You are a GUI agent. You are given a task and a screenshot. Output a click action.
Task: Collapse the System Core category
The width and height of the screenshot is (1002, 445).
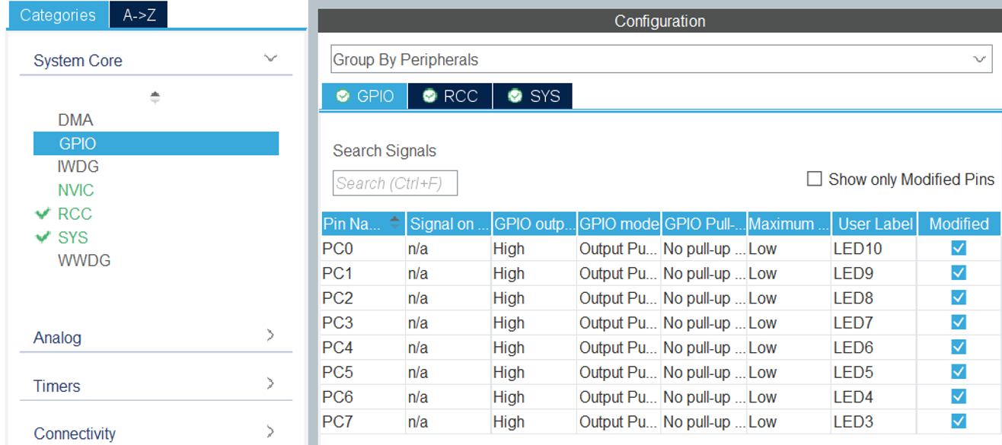point(270,59)
